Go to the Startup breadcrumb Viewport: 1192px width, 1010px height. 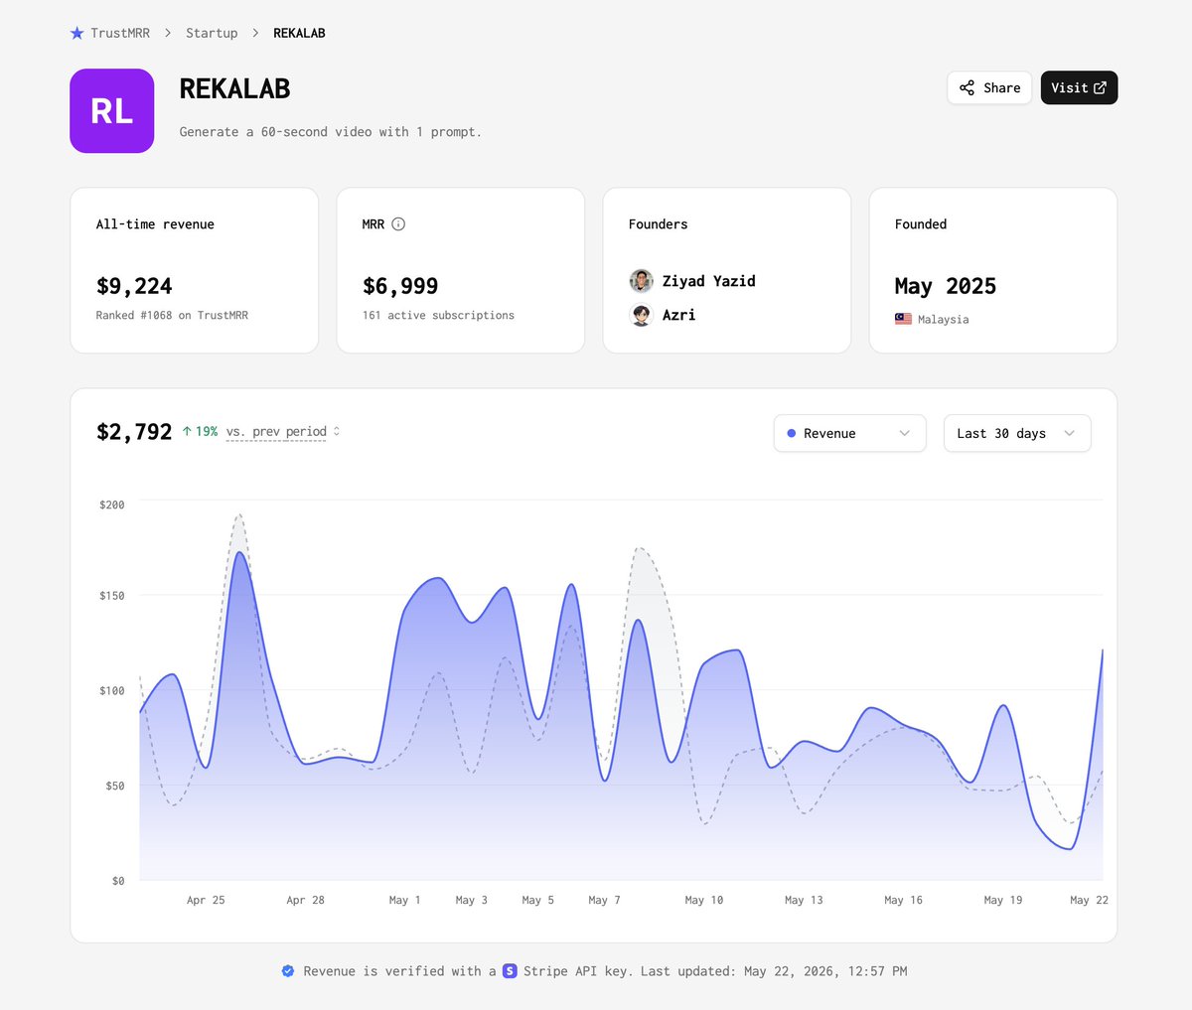pyautogui.click(x=212, y=33)
